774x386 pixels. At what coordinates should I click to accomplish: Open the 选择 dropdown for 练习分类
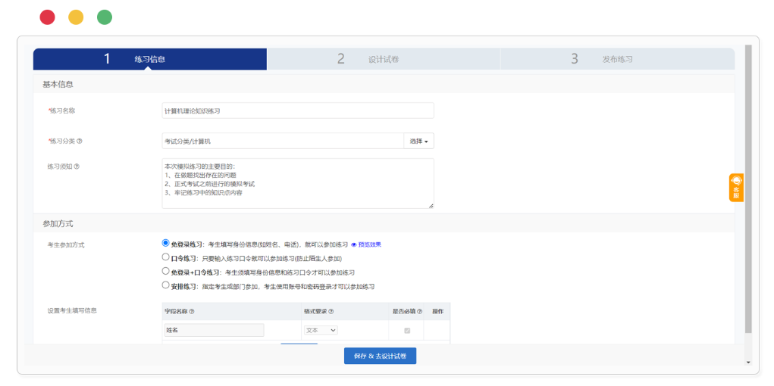tap(418, 141)
